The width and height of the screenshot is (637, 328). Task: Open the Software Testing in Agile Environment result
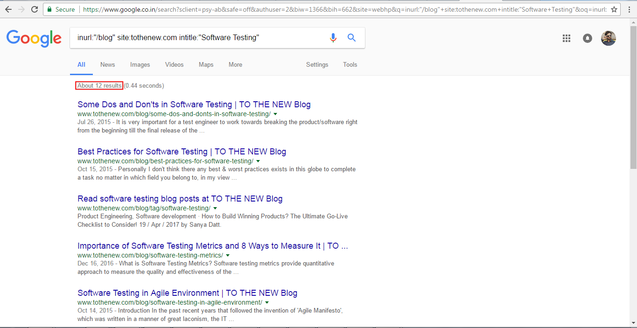[187, 293]
